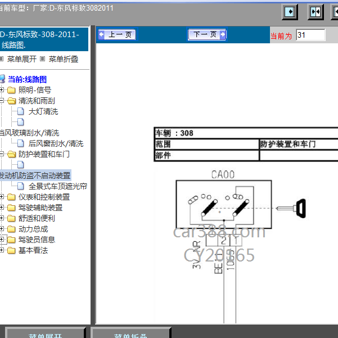
Task: Go to previous page with 上一页 button
Action: (117, 34)
